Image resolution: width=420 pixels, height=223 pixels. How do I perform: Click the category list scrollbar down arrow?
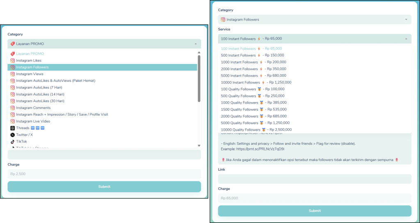click(199, 146)
